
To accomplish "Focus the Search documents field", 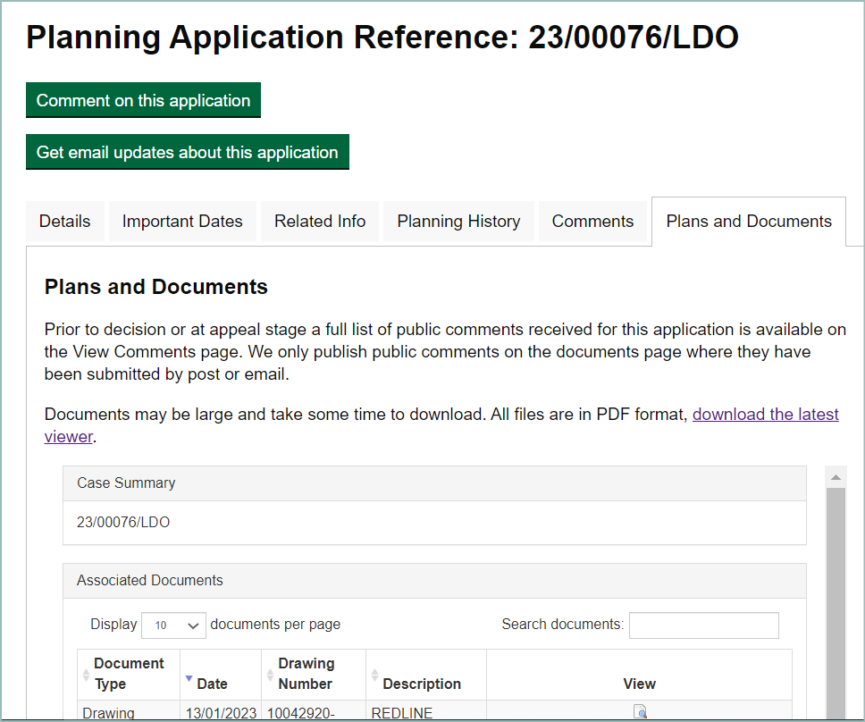I will point(703,625).
